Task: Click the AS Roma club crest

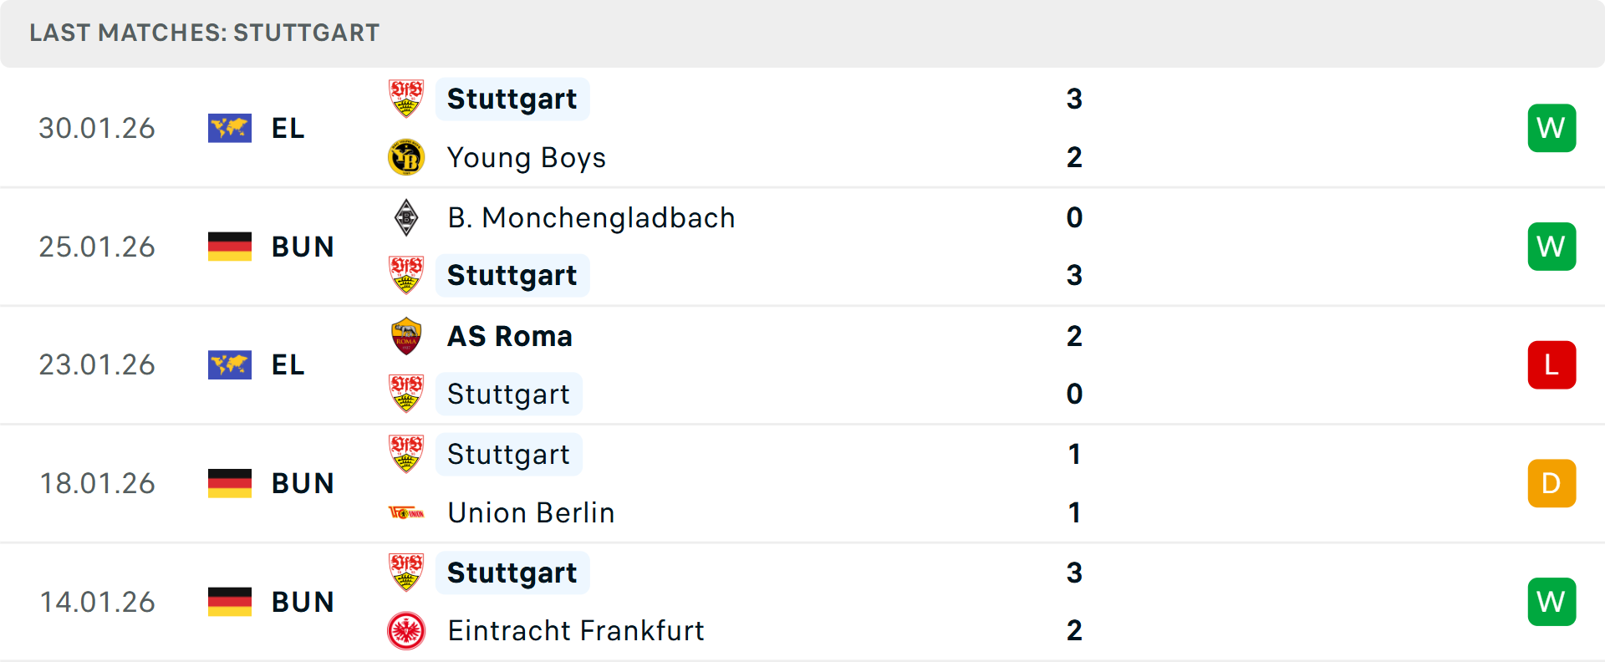Action: tap(406, 336)
